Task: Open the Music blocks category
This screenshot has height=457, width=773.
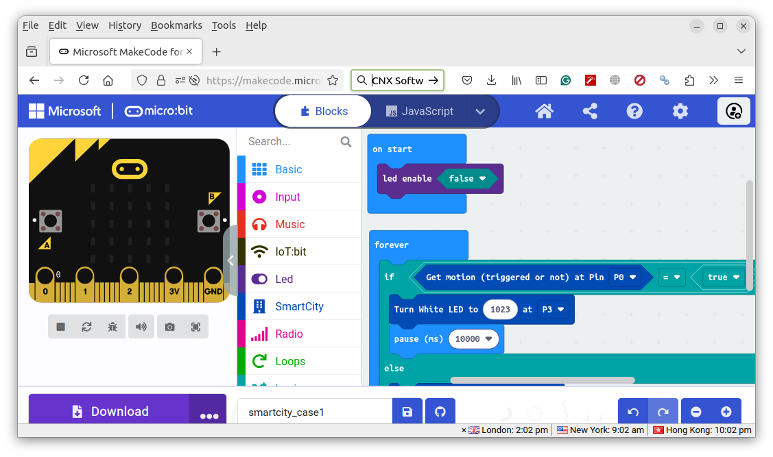Action: click(299, 225)
